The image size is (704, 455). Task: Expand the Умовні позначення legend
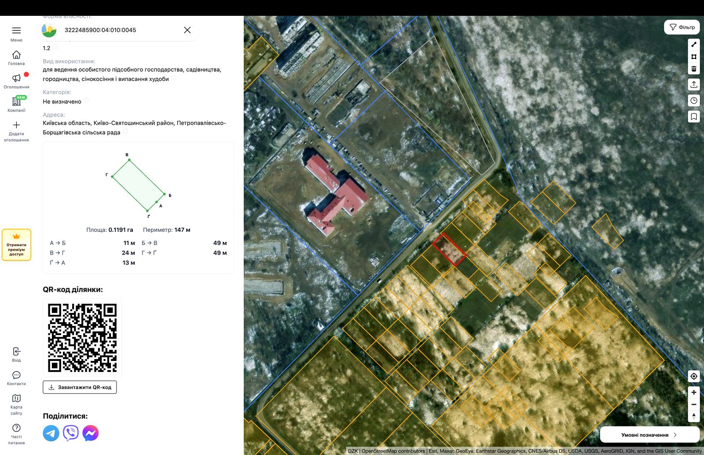click(649, 435)
